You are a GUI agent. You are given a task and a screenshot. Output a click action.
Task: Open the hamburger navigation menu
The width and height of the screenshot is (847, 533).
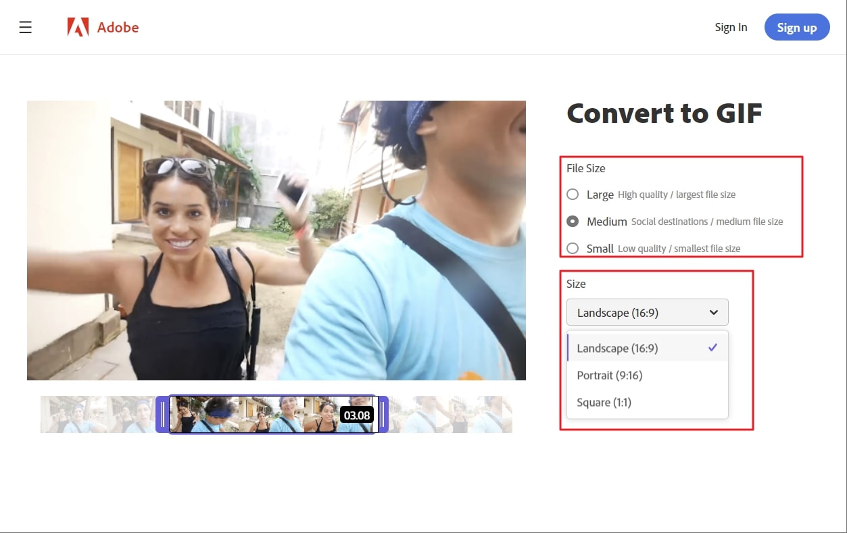click(26, 27)
